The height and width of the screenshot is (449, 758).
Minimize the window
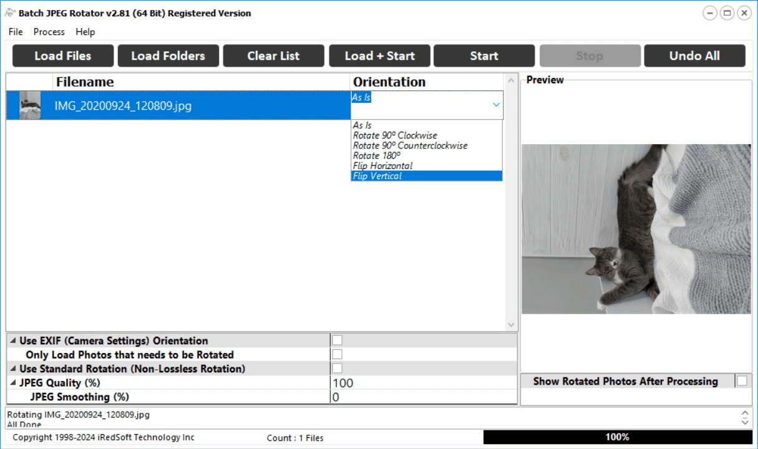pyautogui.click(x=710, y=12)
